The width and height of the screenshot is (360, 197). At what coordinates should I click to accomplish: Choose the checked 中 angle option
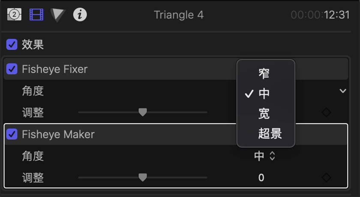click(264, 94)
